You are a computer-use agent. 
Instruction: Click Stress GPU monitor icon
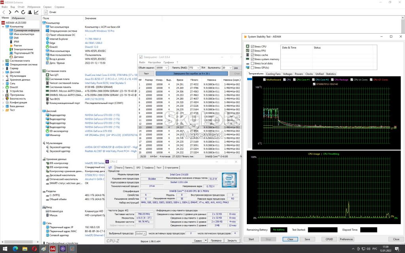[x=248, y=68]
